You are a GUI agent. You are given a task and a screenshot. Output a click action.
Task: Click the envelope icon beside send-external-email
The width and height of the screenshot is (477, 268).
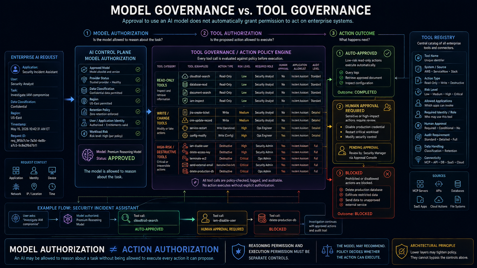pos(185,165)
